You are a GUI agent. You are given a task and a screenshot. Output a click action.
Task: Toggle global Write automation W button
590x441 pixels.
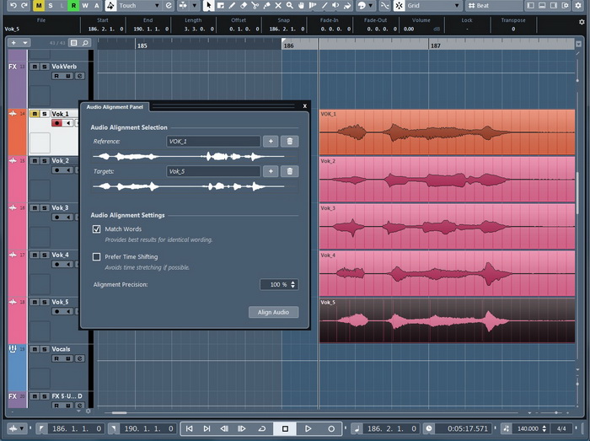click(x=85, y=6)
